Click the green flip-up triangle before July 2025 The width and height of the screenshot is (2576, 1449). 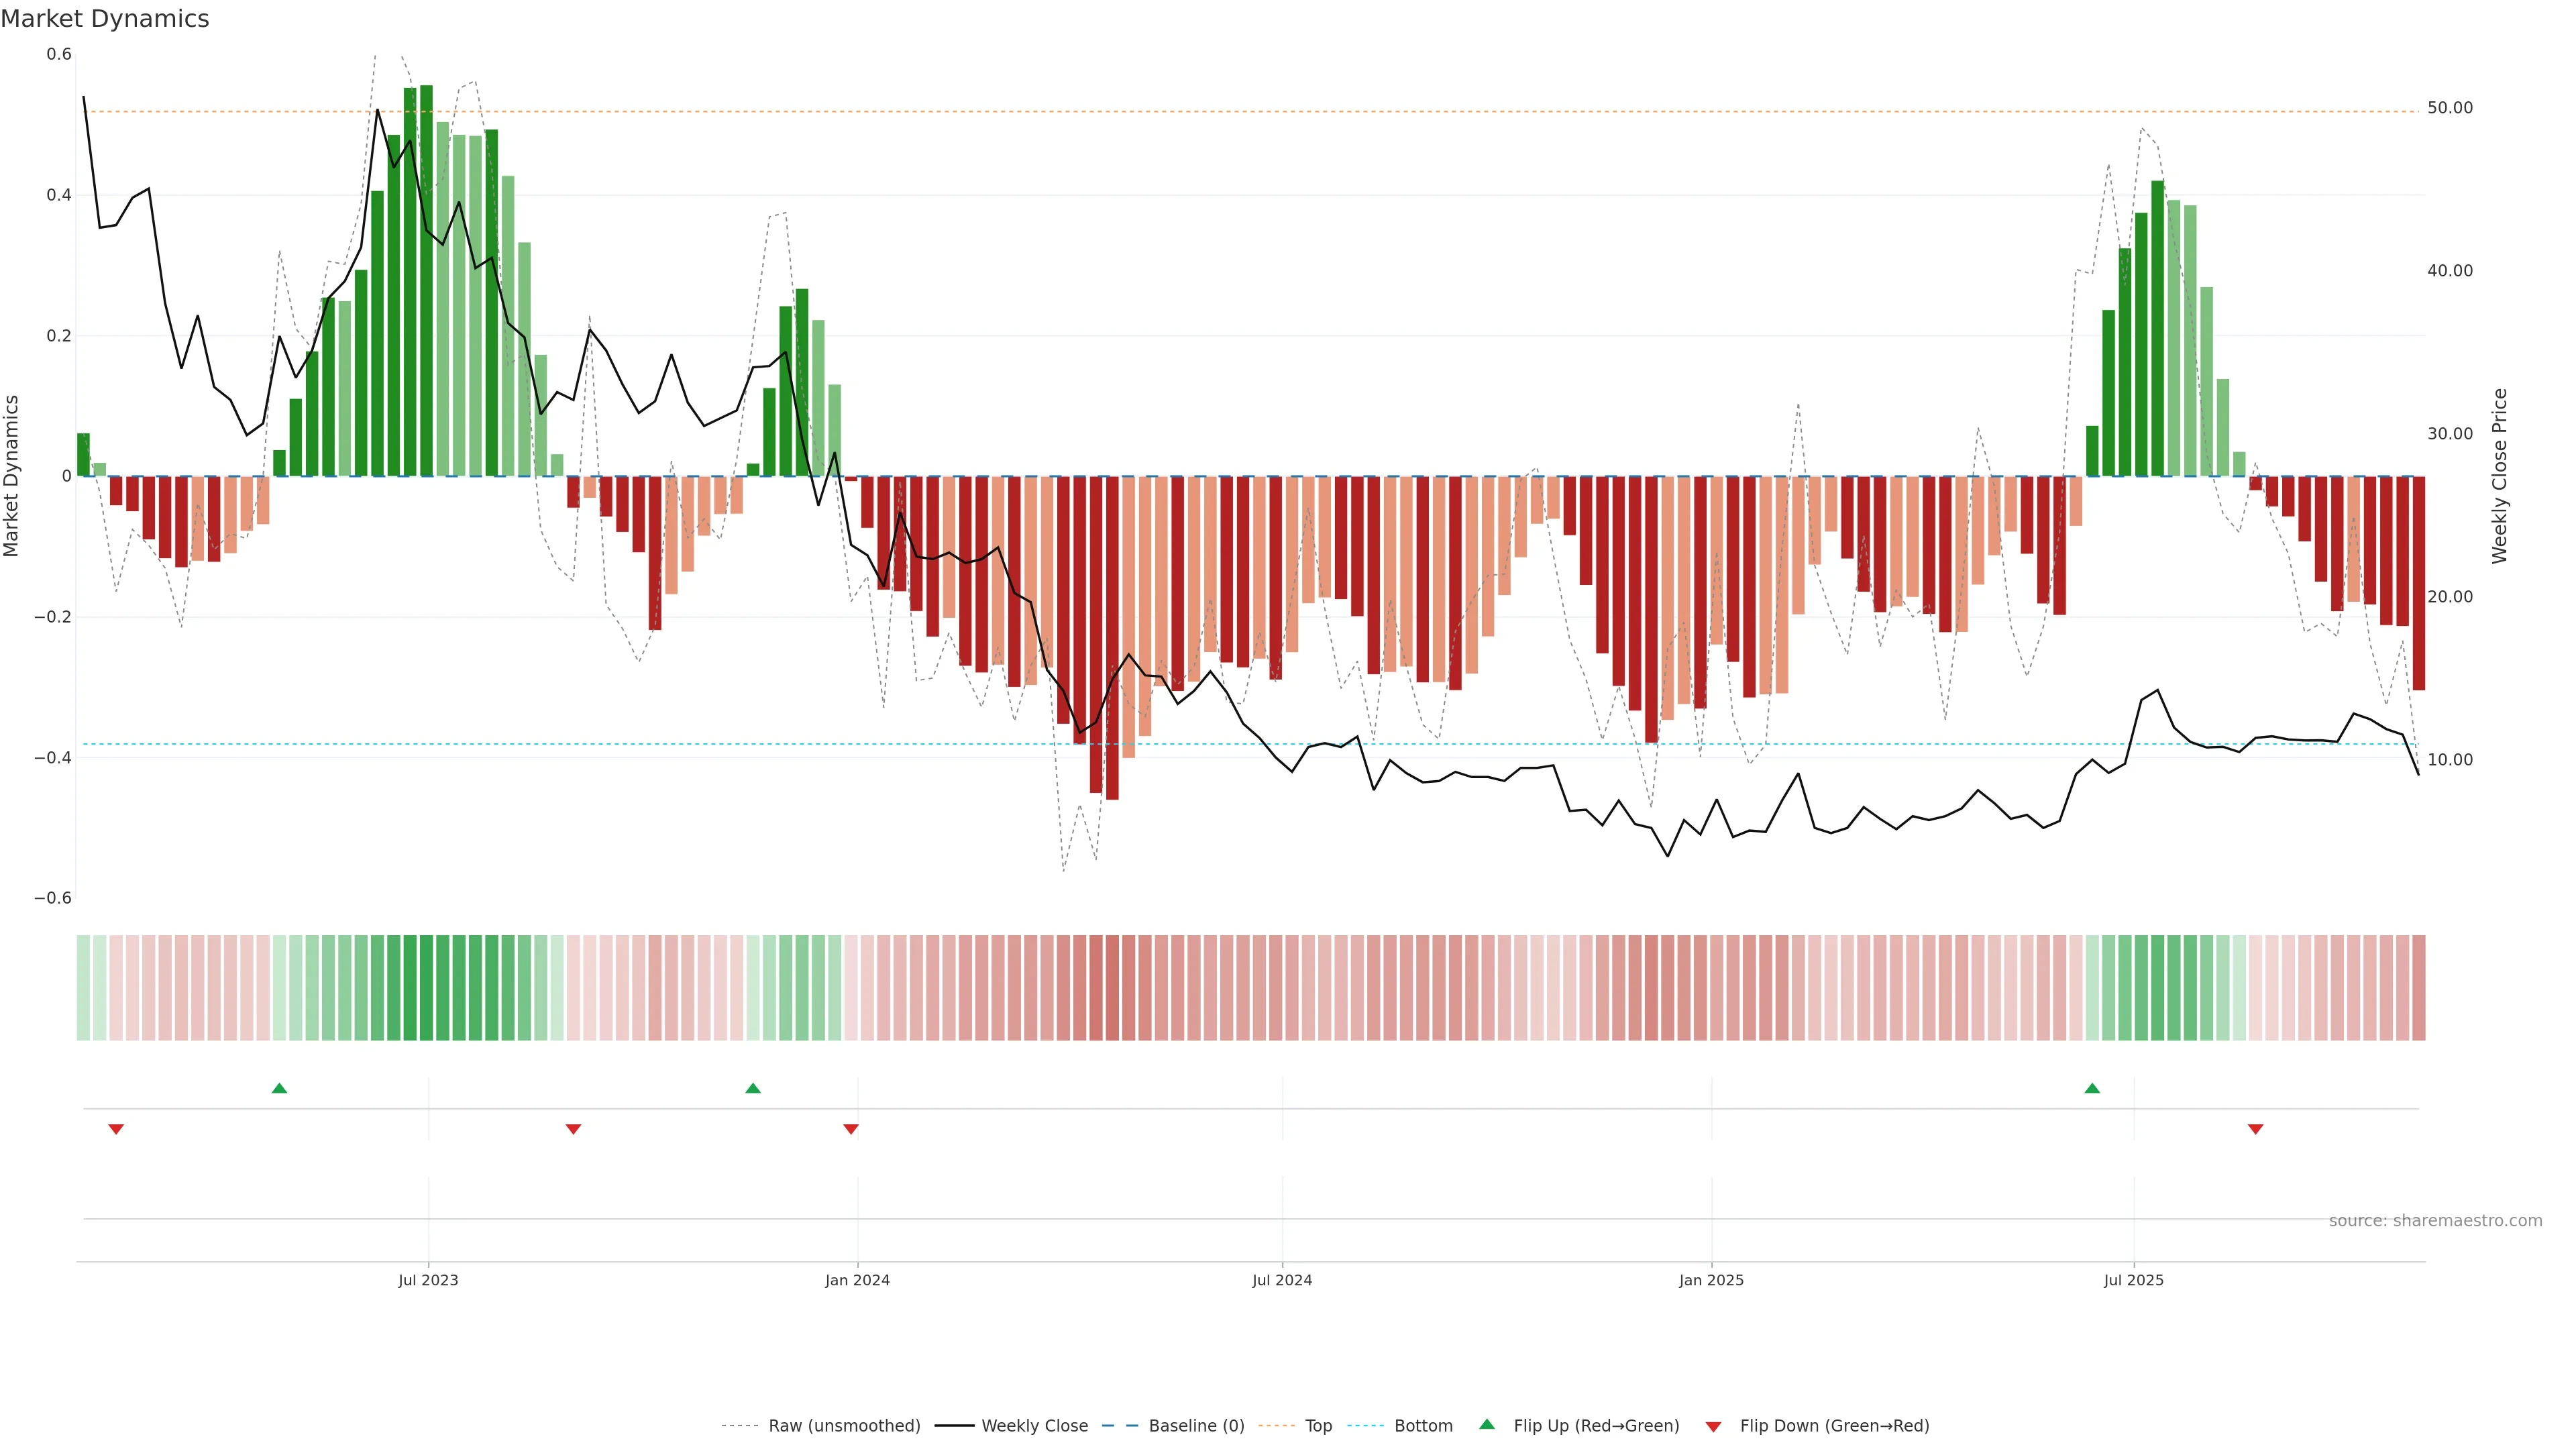coord(2092,1088)
